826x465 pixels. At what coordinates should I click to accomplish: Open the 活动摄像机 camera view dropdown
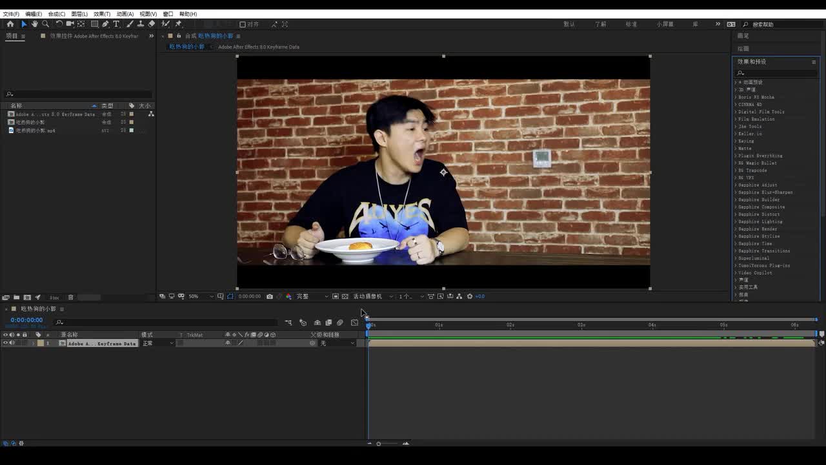(373, 296)
